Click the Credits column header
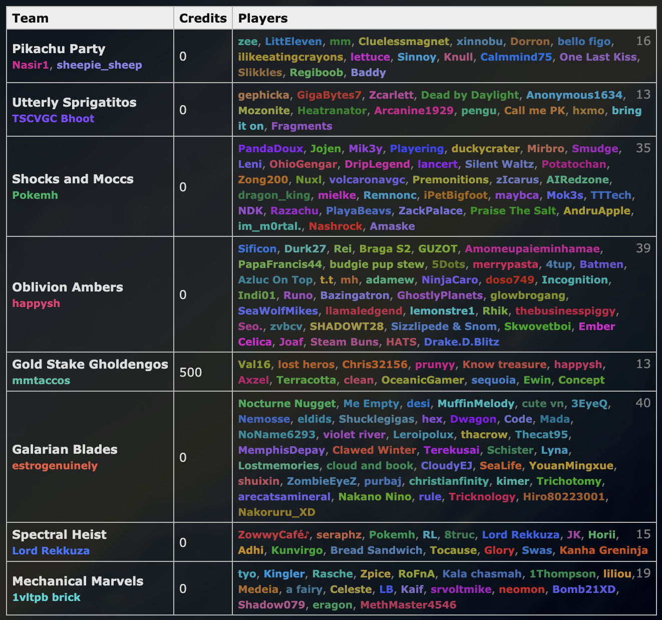The image size is (662, 620). click(x=203, y=19)
